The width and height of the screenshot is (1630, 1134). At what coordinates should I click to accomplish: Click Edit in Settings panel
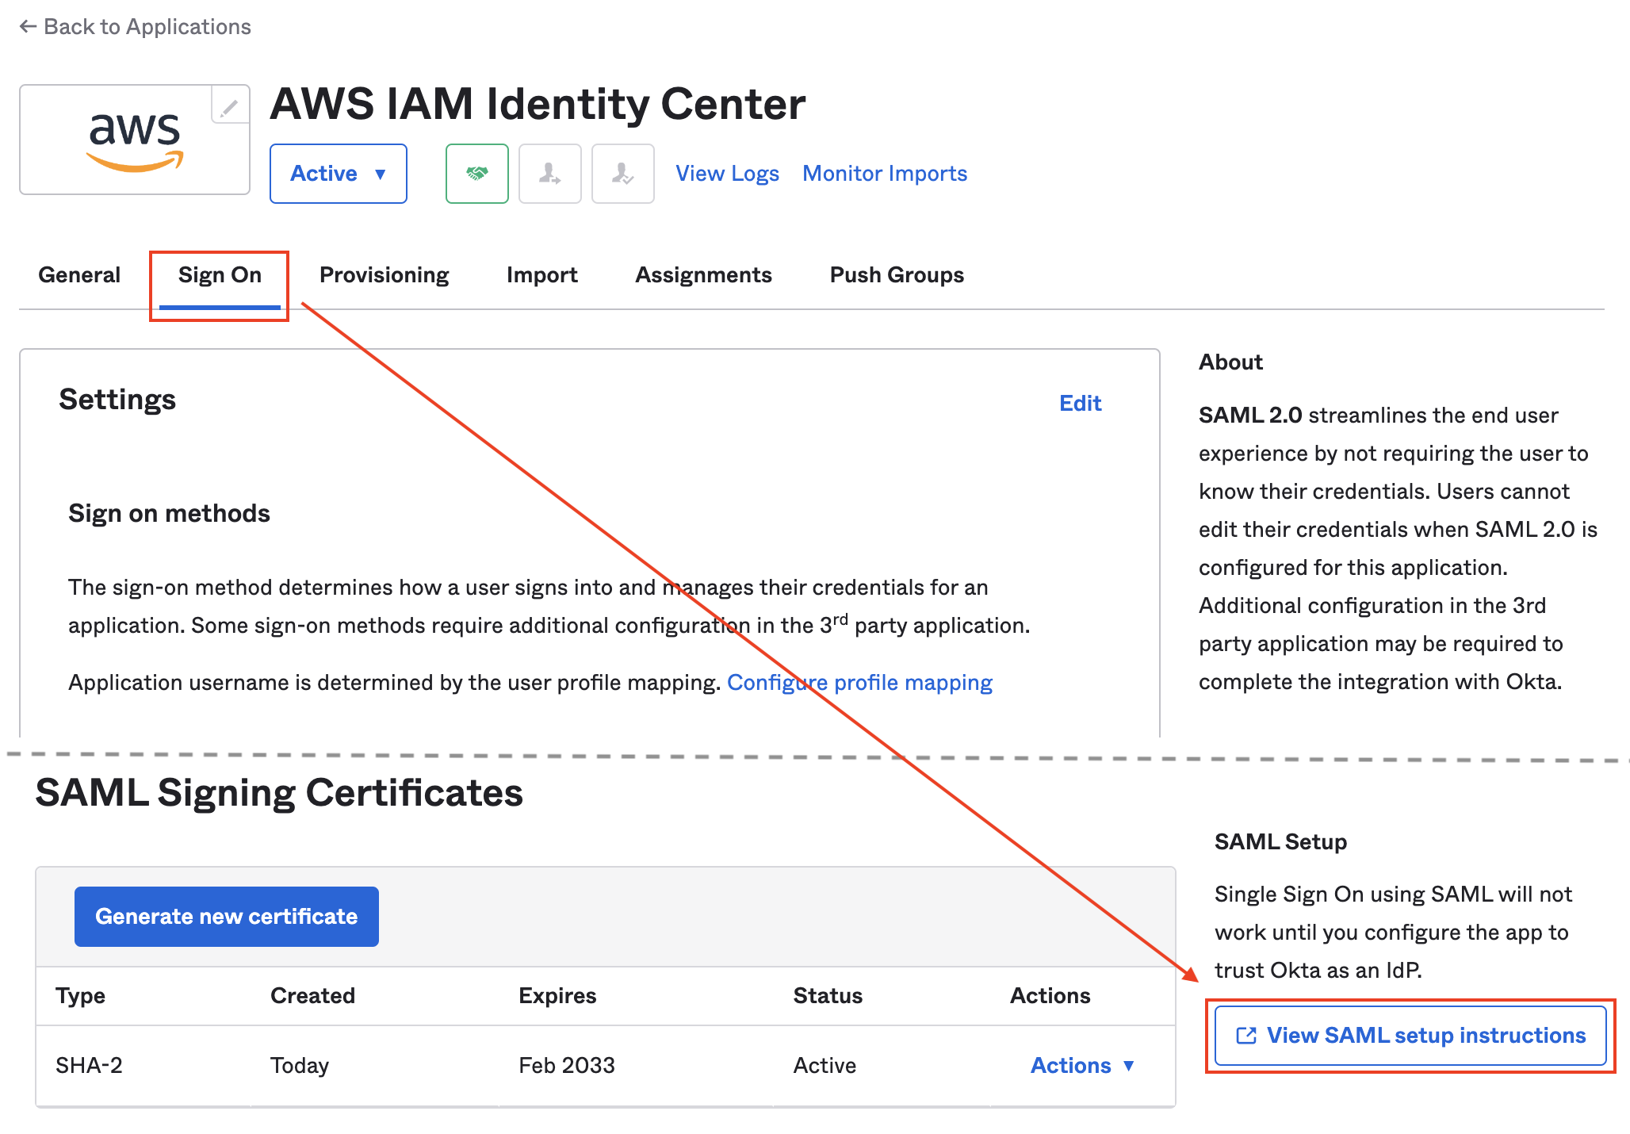tap(1081, 404)
